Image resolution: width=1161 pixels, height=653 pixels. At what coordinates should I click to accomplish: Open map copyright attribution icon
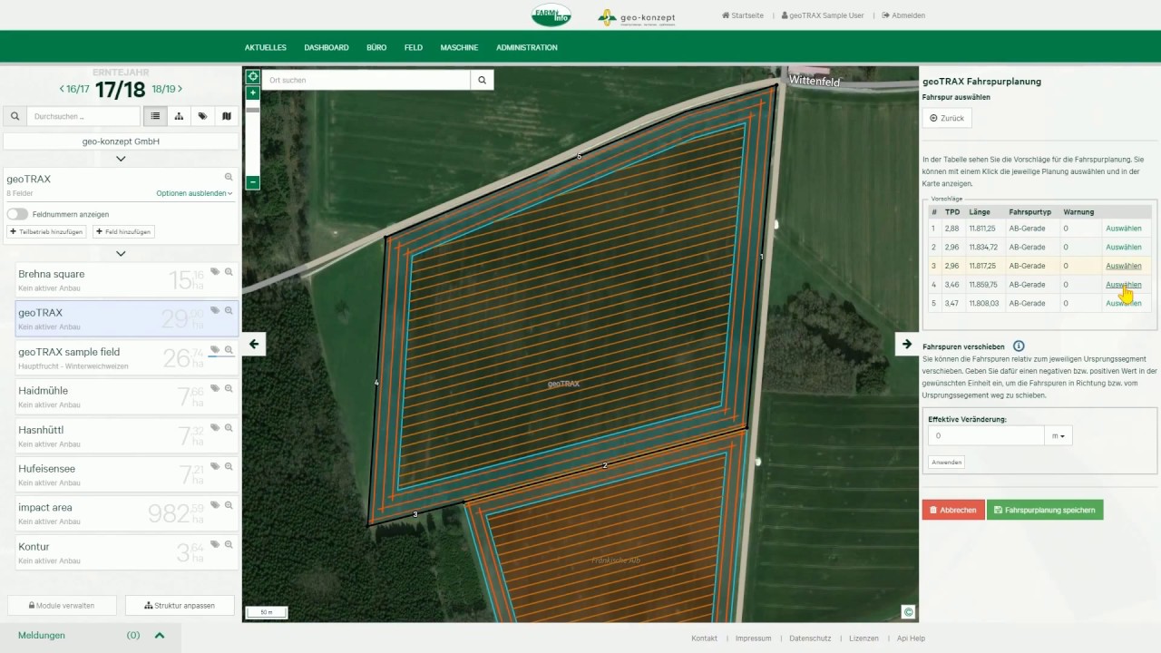tap(908, 611)
